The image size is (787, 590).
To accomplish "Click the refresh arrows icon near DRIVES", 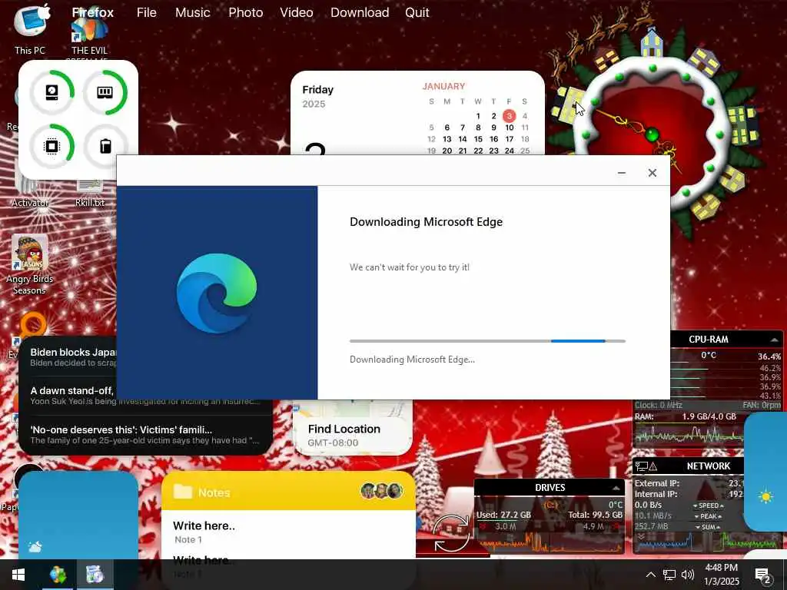I will 451,533.
